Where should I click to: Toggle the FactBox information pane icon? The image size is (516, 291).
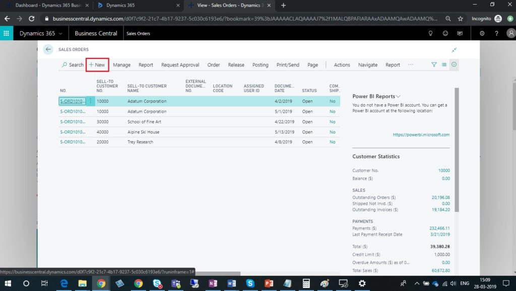[454, 64]
